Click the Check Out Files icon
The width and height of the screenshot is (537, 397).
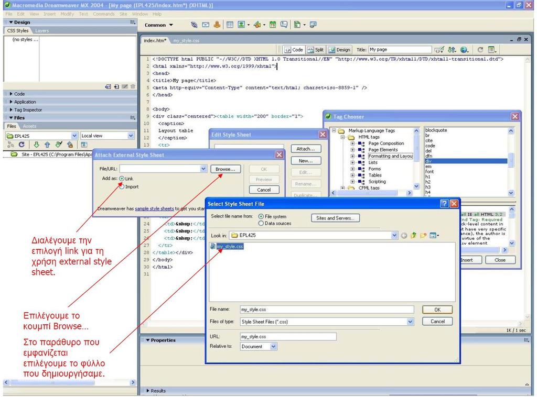[59, 145]
